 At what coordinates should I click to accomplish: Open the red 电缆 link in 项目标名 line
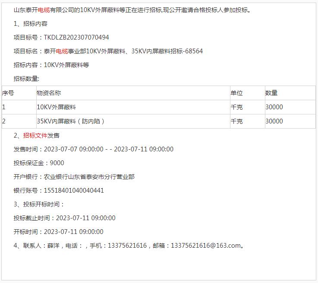(x=62, y=51)
